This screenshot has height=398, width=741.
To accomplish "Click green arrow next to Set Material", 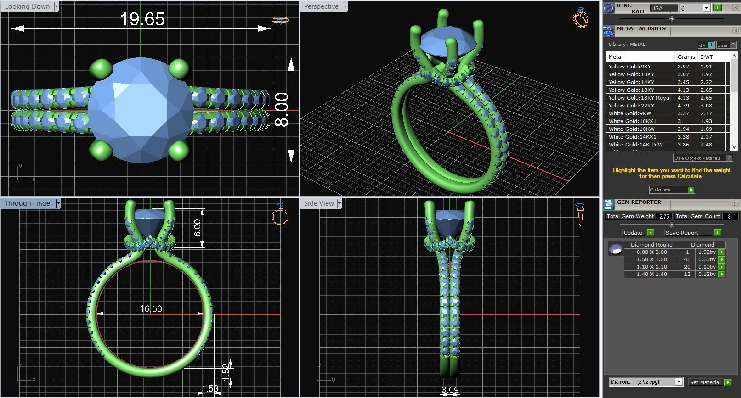I will click(728, 382).
